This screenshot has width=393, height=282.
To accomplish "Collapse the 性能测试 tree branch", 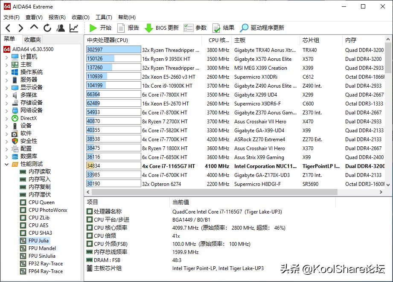I will (x=7, y=164).
